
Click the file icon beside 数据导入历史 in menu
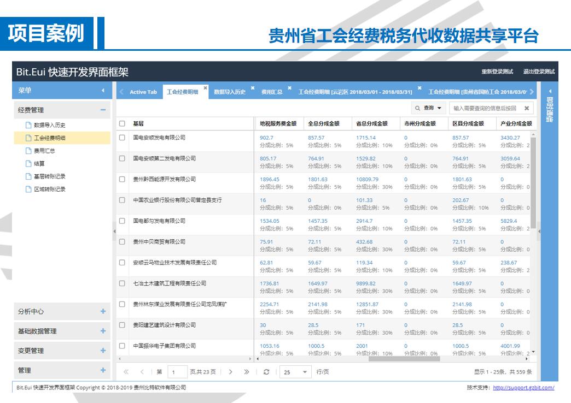click(28, 125)
